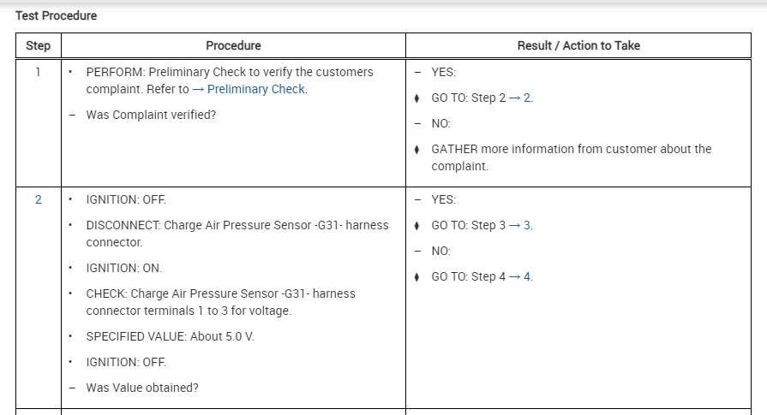Click step number 1 in the Step column
Screen dimensions: 767x415
pyautogui.click(x=38, y=72)
